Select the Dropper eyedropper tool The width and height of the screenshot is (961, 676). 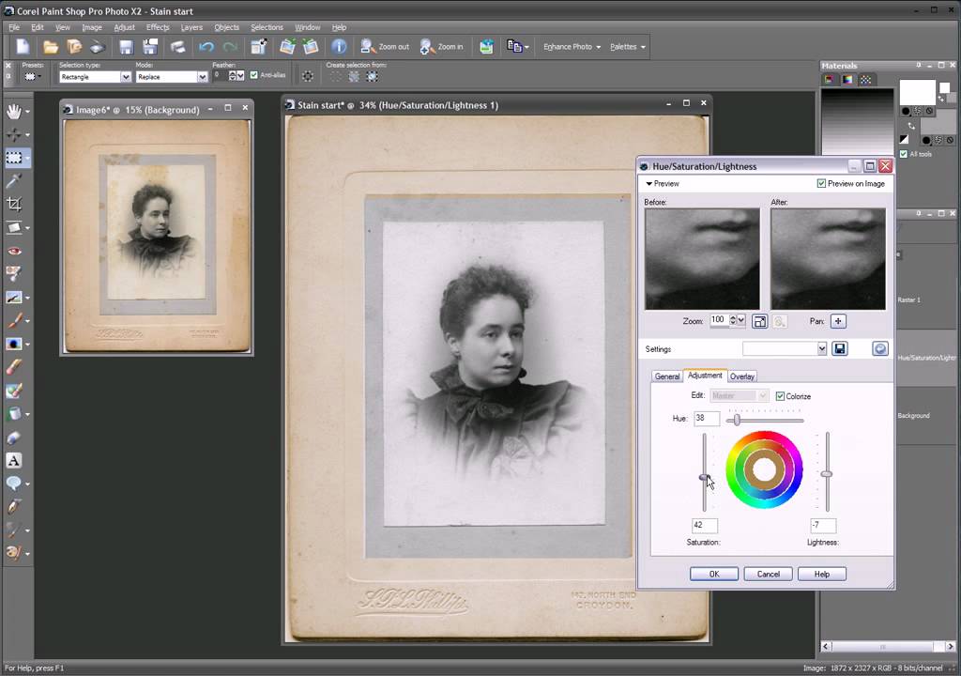[x=14, y=180]
